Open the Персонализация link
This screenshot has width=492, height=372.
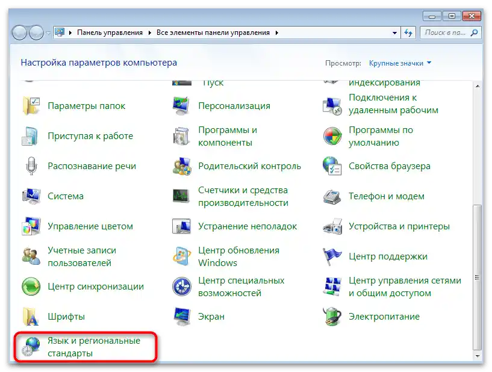click(234, 106)
